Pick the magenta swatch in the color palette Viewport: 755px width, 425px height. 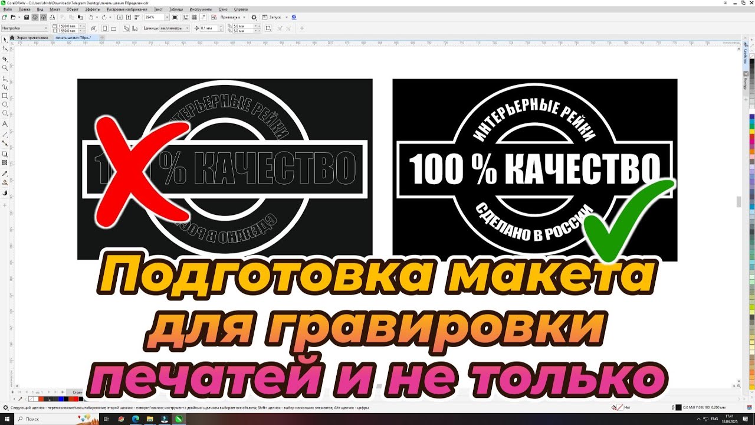752,141
